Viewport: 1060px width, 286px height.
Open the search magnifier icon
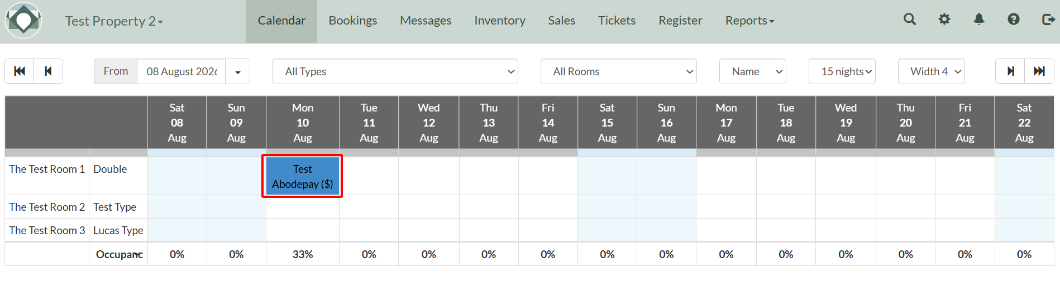click(x=910, y=20)
